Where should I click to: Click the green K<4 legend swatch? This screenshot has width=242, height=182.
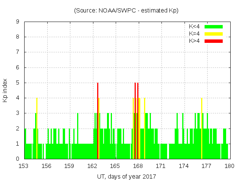(214, 27)
